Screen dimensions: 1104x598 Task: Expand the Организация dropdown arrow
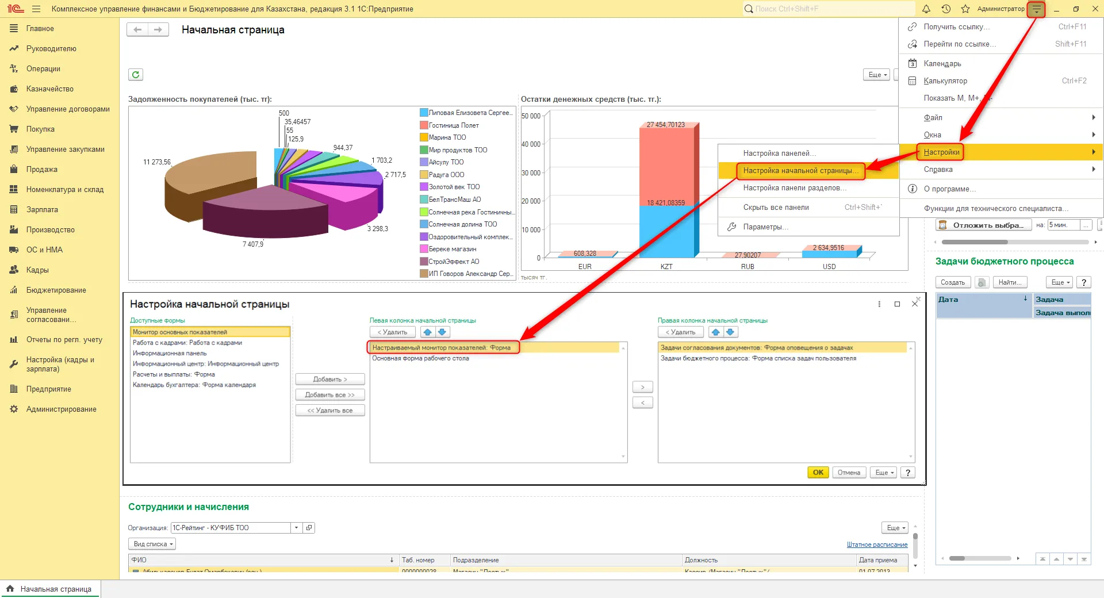pos(296,527)
